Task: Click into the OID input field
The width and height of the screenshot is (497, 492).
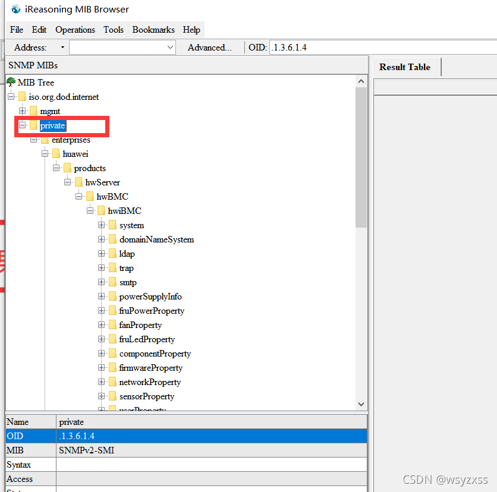Action: pos(383,47)
